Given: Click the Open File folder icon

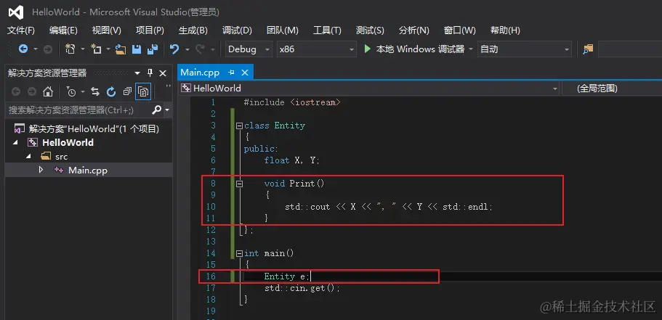Looking at the screenshot, I should pos(121,49).
